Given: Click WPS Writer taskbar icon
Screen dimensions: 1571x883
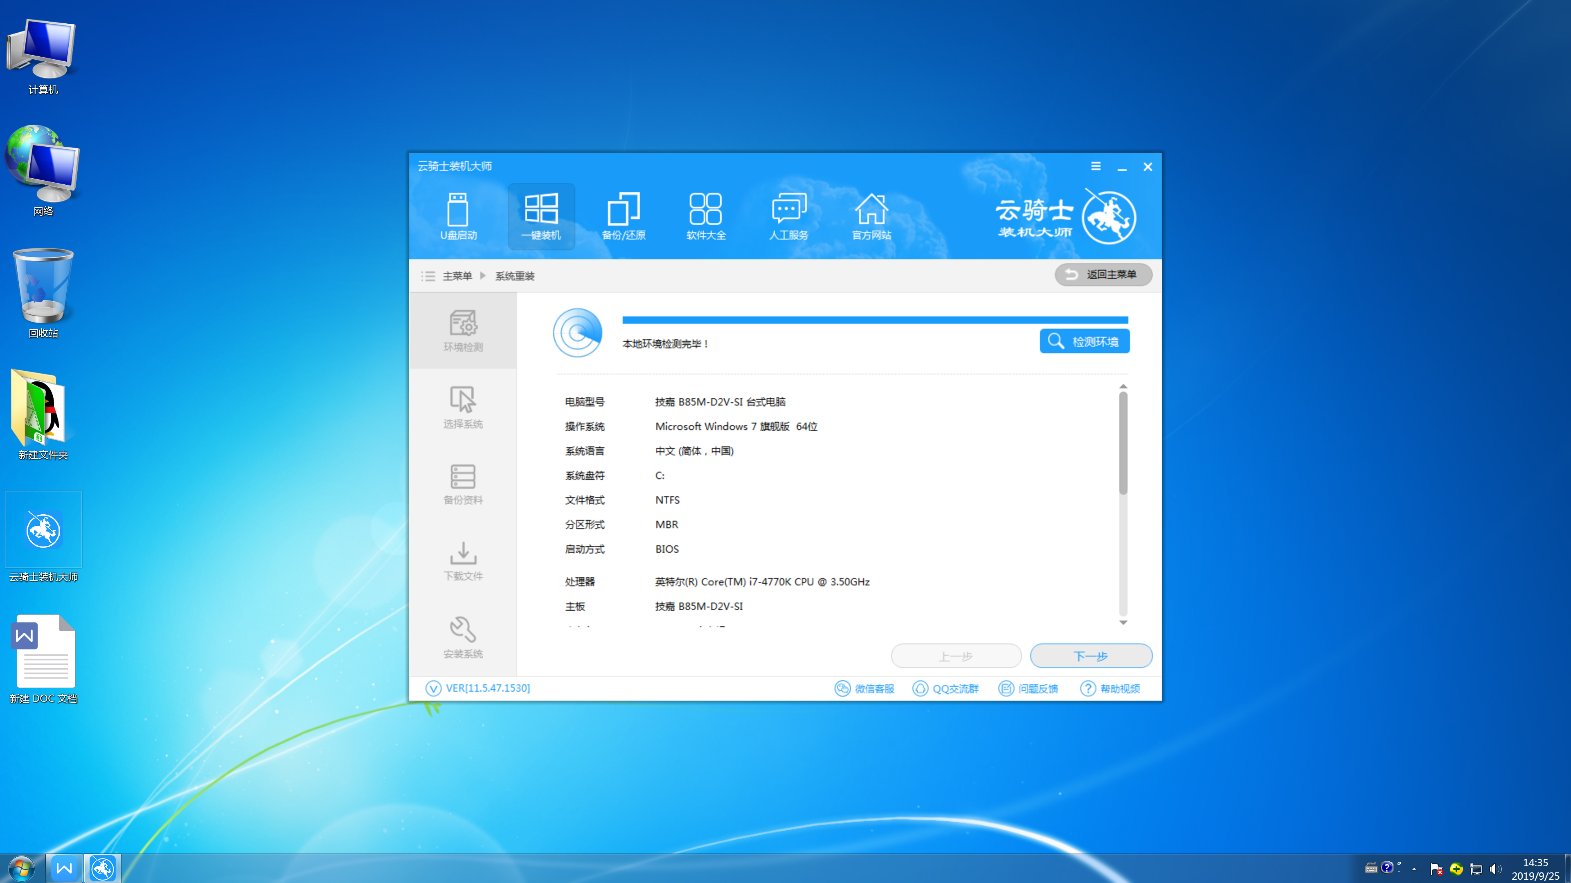Looking at the screenshot, I should pyautogui.click(x=64, y=868).
